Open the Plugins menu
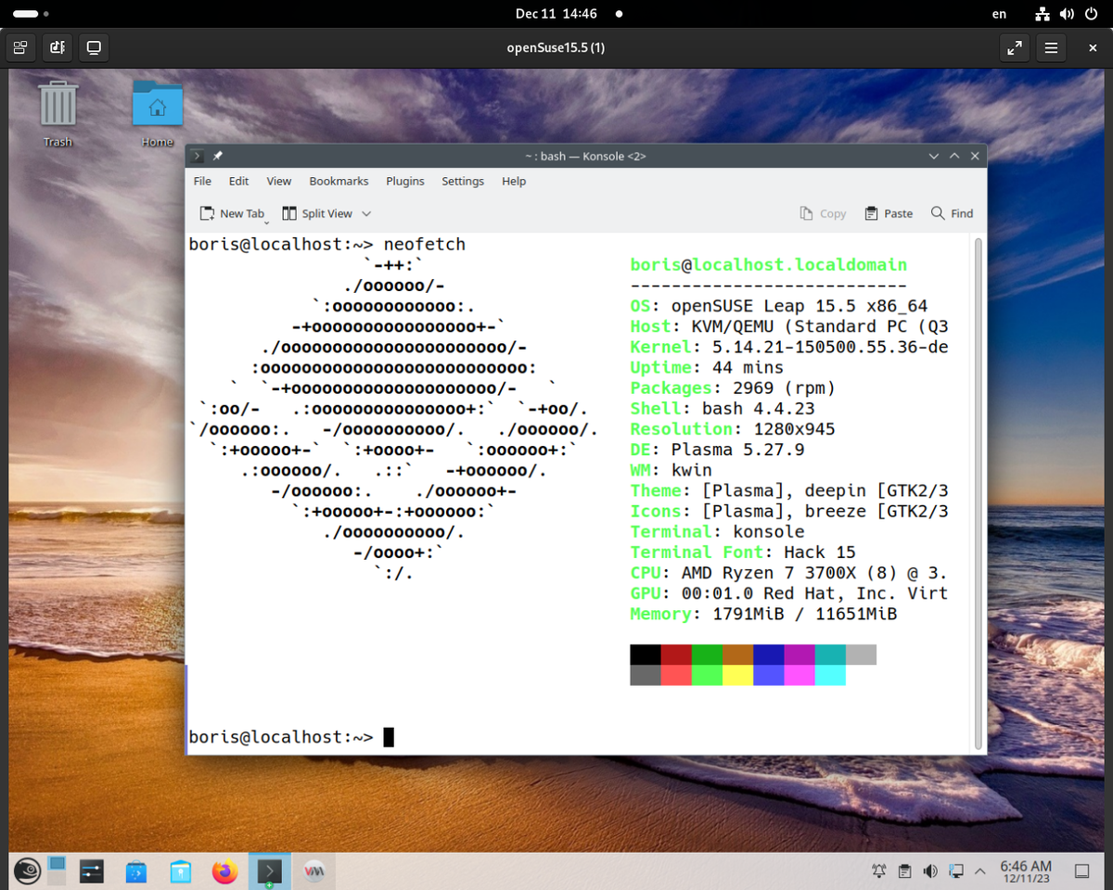This screenshot has width=1113, height=890. (405, 181)
